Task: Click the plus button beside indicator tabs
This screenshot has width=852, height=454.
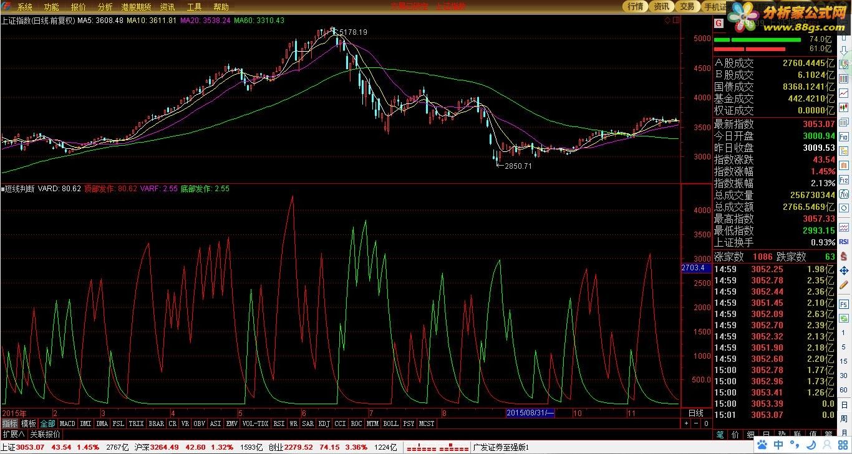Action: coord(686,423)
